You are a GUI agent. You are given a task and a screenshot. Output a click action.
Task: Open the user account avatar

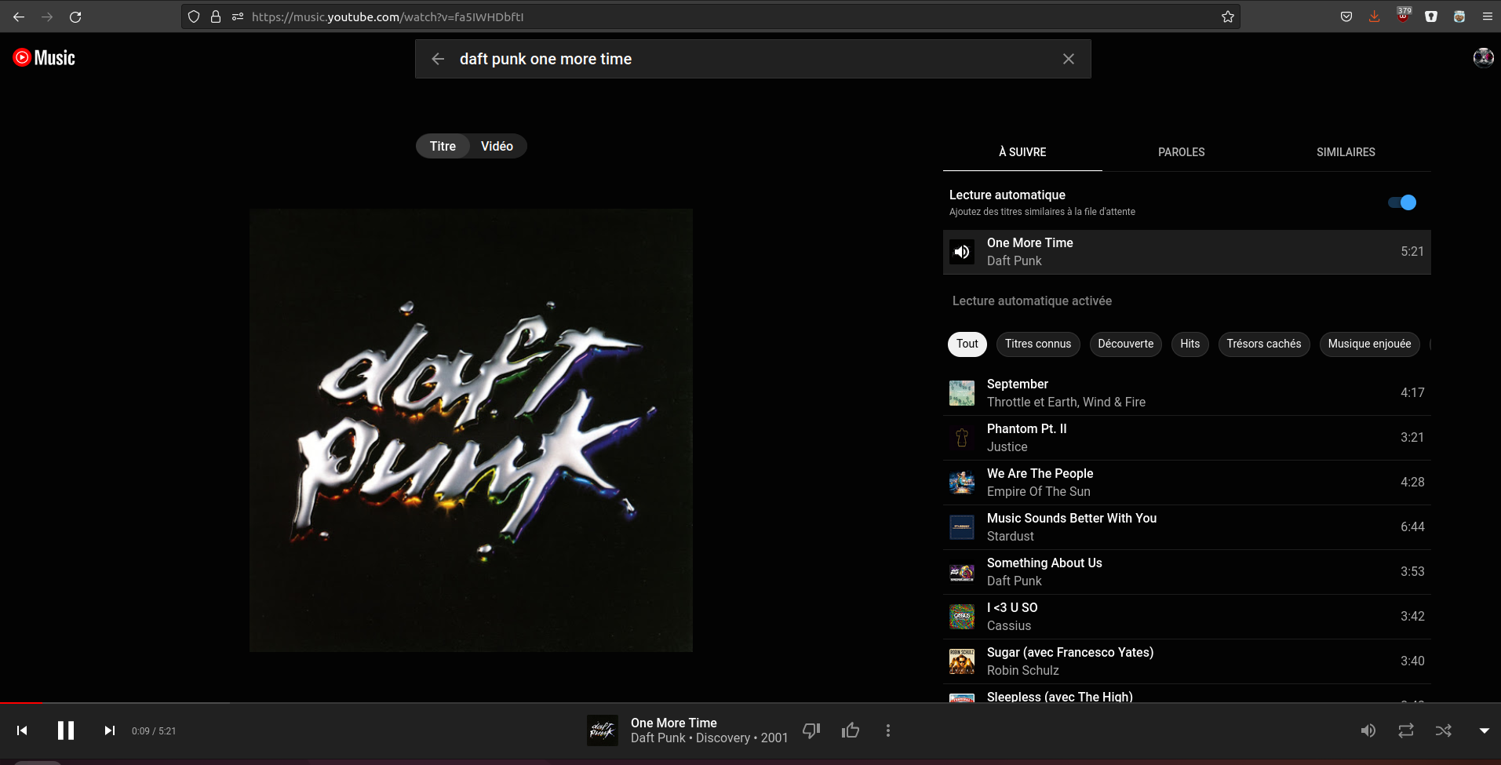[1483, 57]
